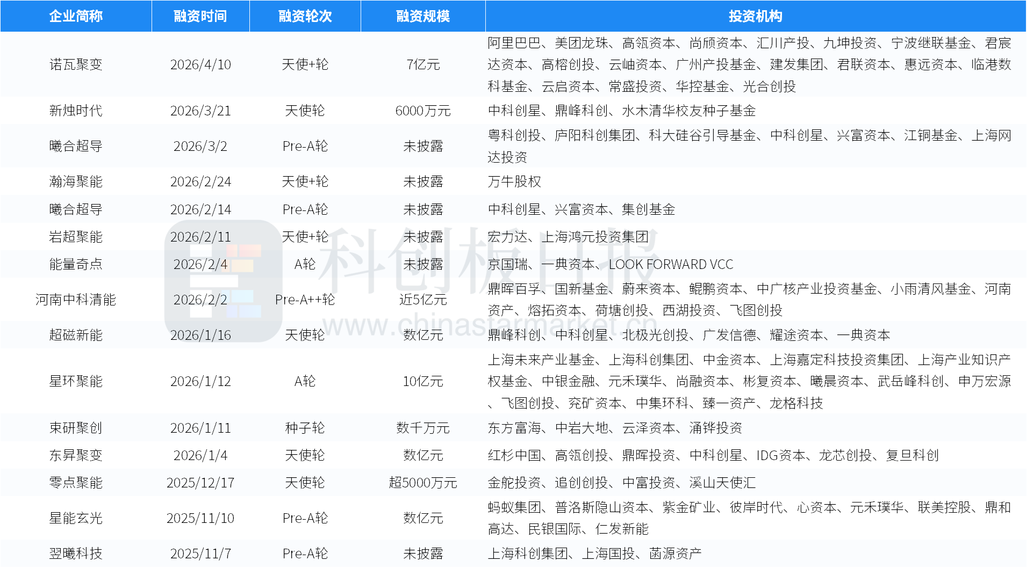Select company name 星环聚能
This screenshot has height=568, width=1027.
[76, 381]
